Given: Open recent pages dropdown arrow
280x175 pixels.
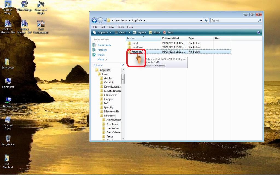Looking at the screenshot, I should (105, 21).
